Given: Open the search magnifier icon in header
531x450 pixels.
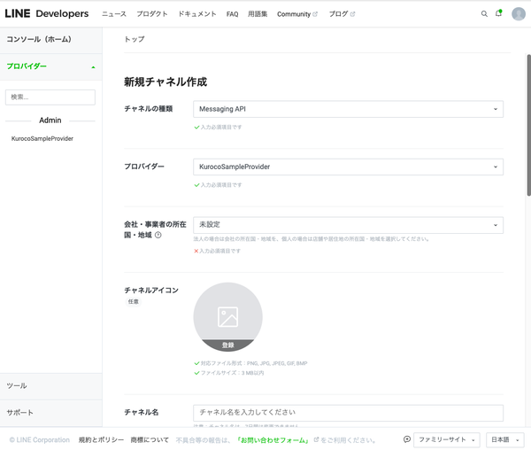Looking at the screenshot, I should coord(484,14).
